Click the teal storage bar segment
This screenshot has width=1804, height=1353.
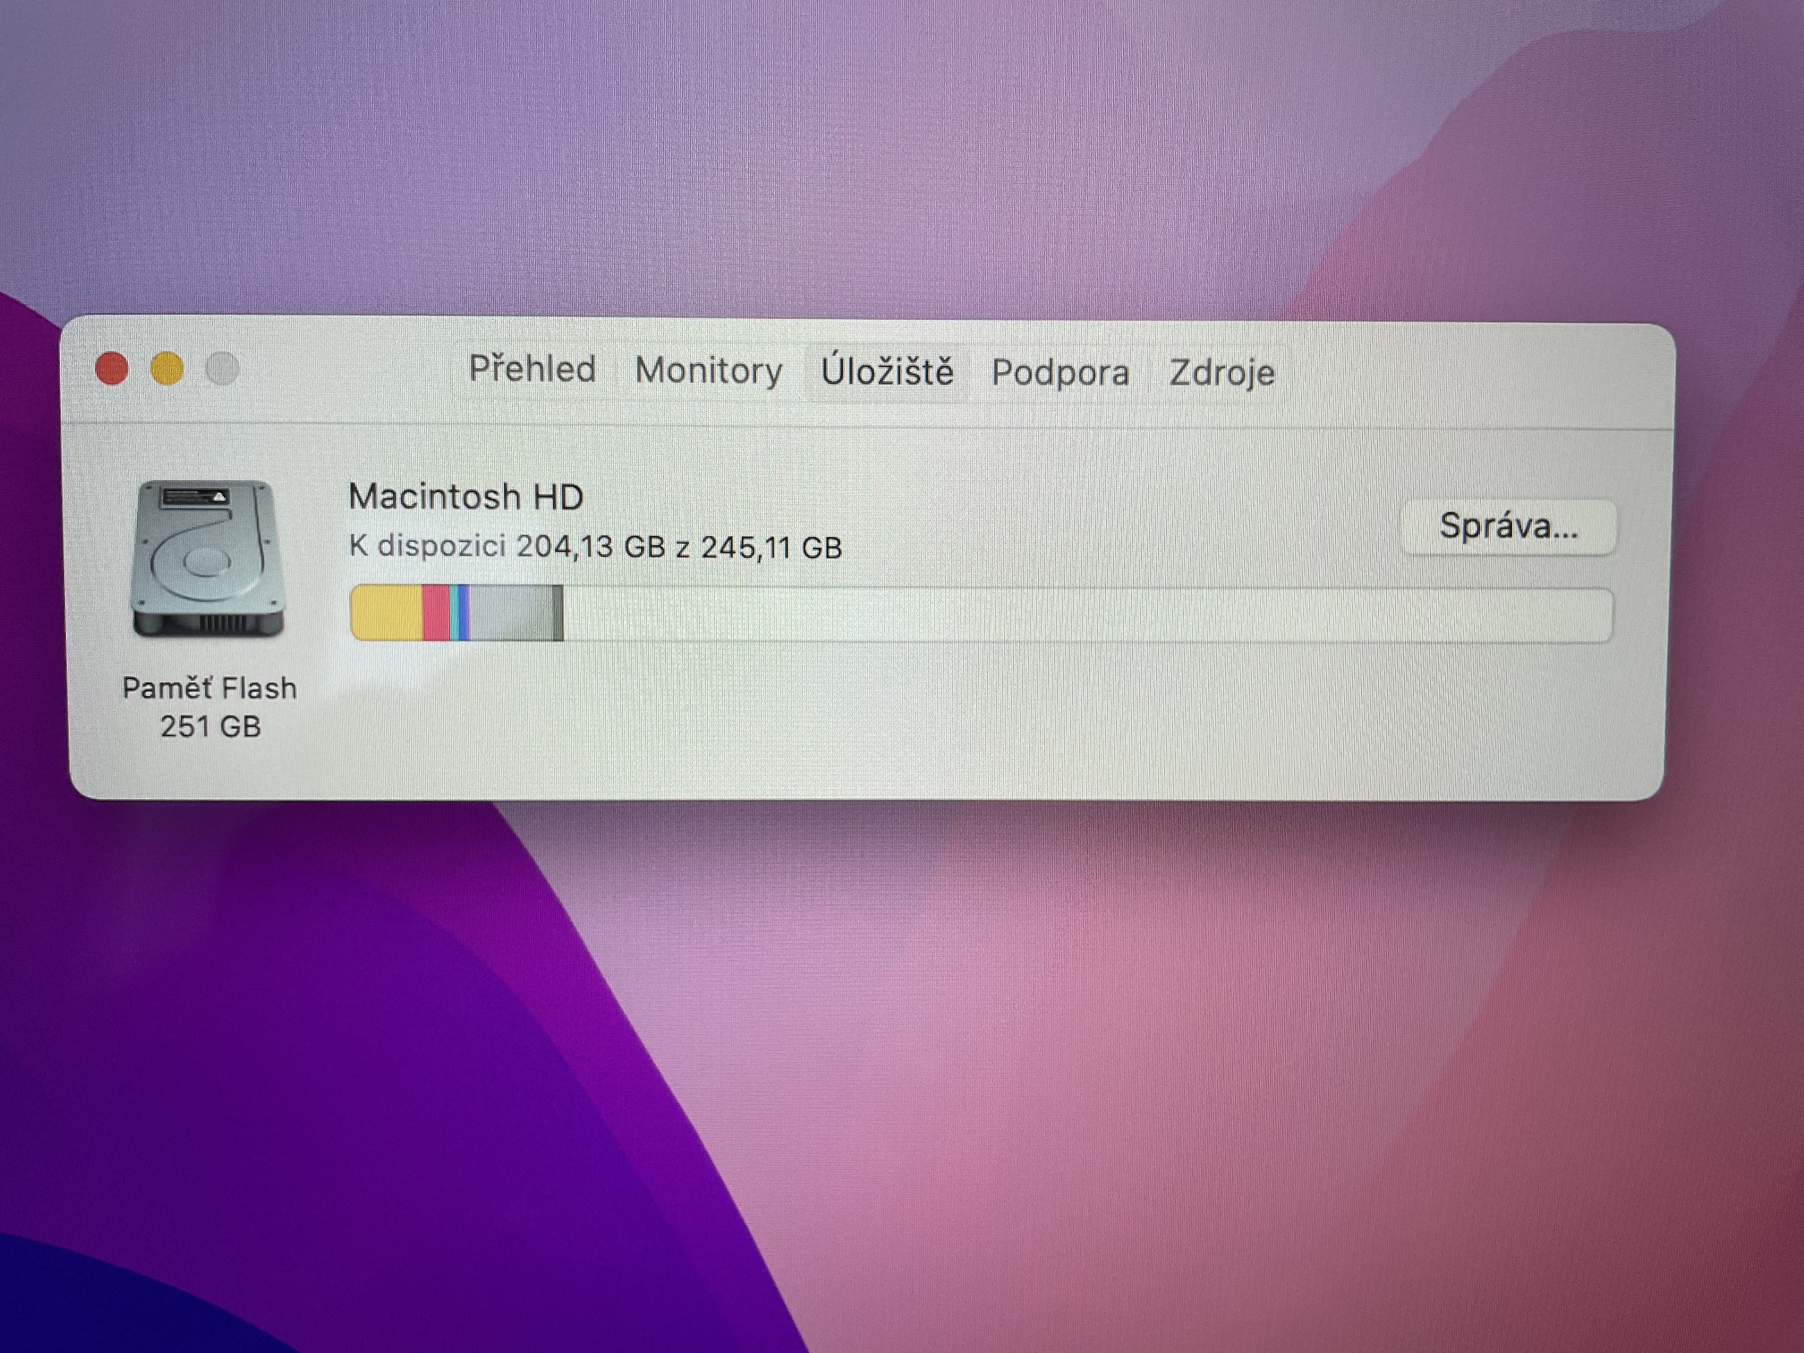pos(454,613)
